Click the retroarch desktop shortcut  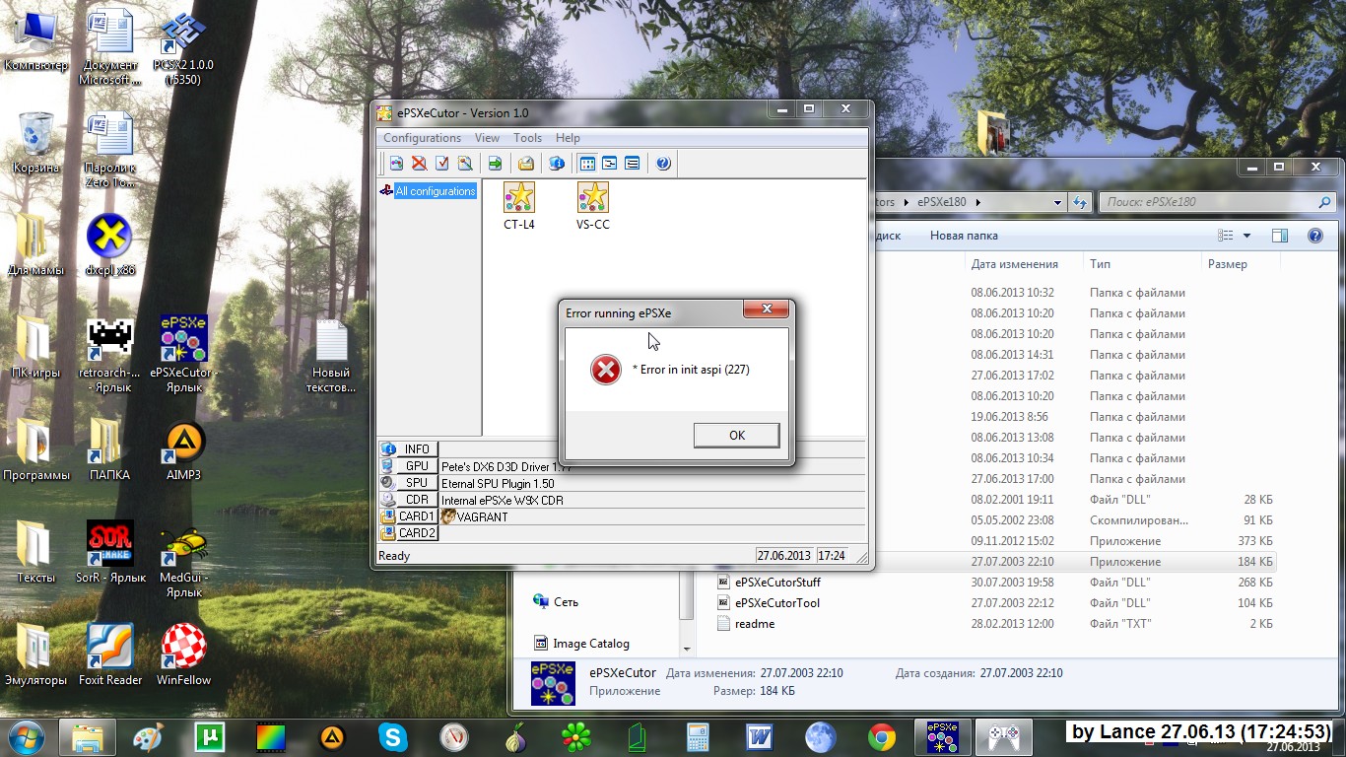point(110,355)
